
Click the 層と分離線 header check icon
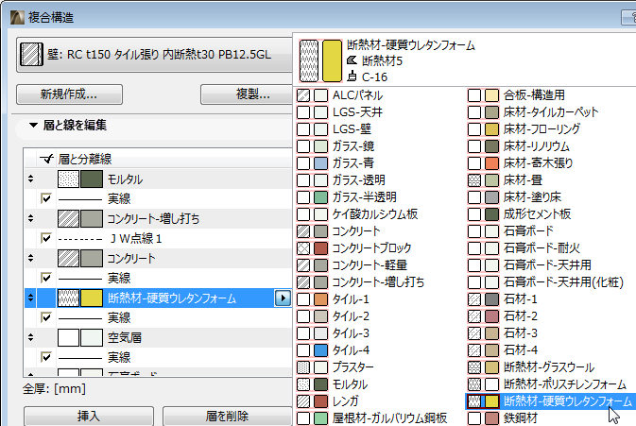[x=46, y=159]
